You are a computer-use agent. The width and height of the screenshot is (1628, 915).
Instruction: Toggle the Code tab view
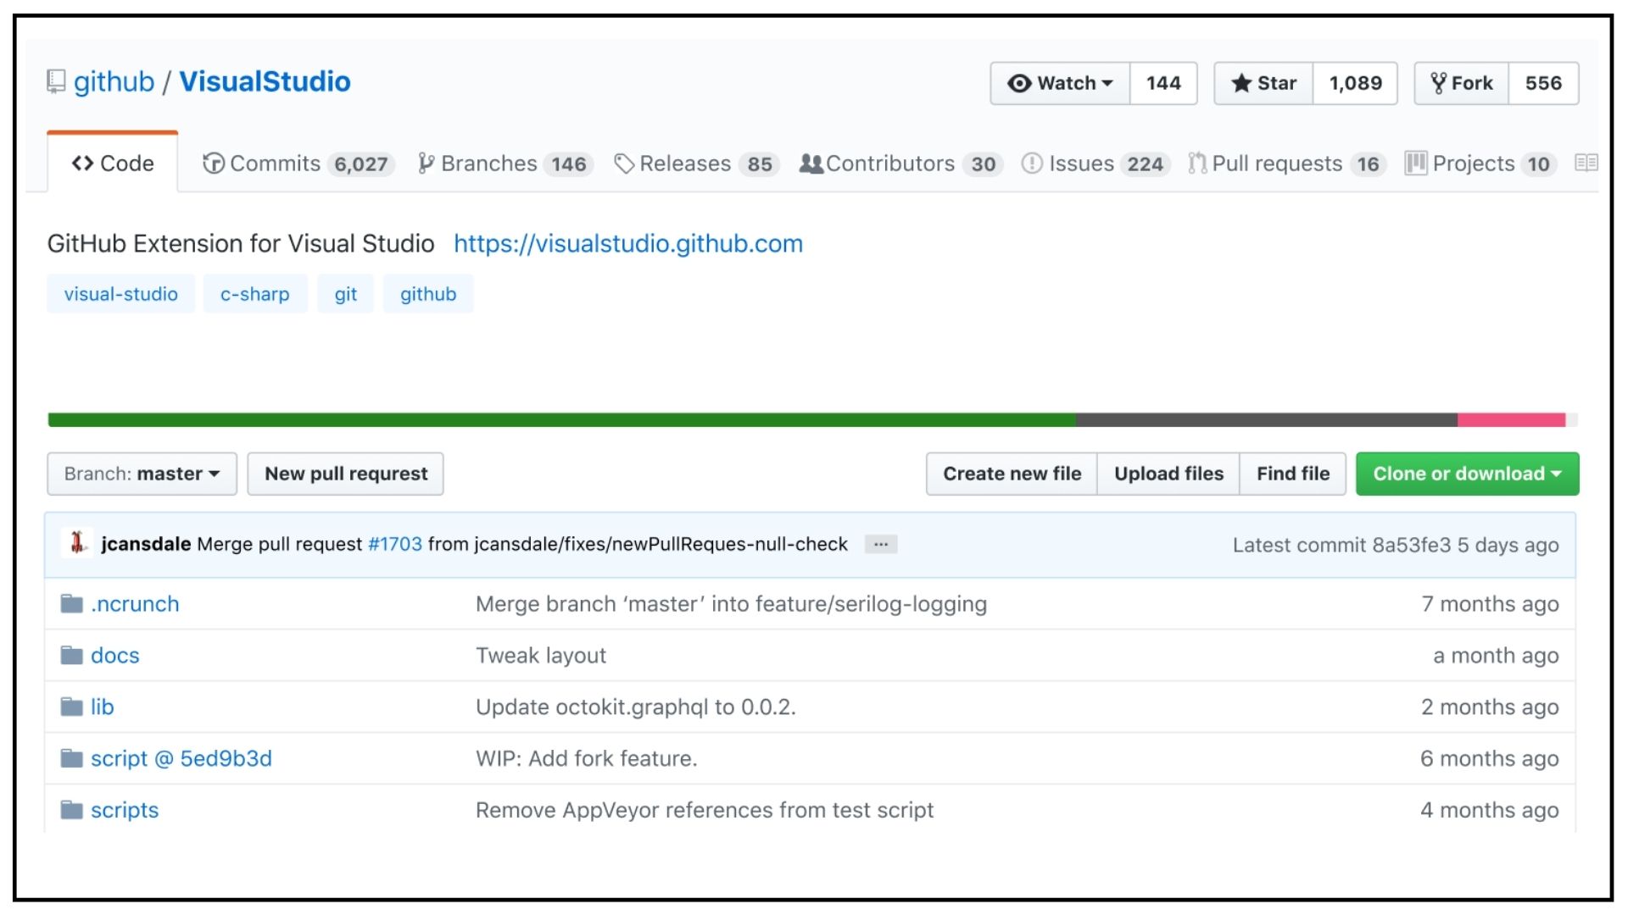[112, 164]
